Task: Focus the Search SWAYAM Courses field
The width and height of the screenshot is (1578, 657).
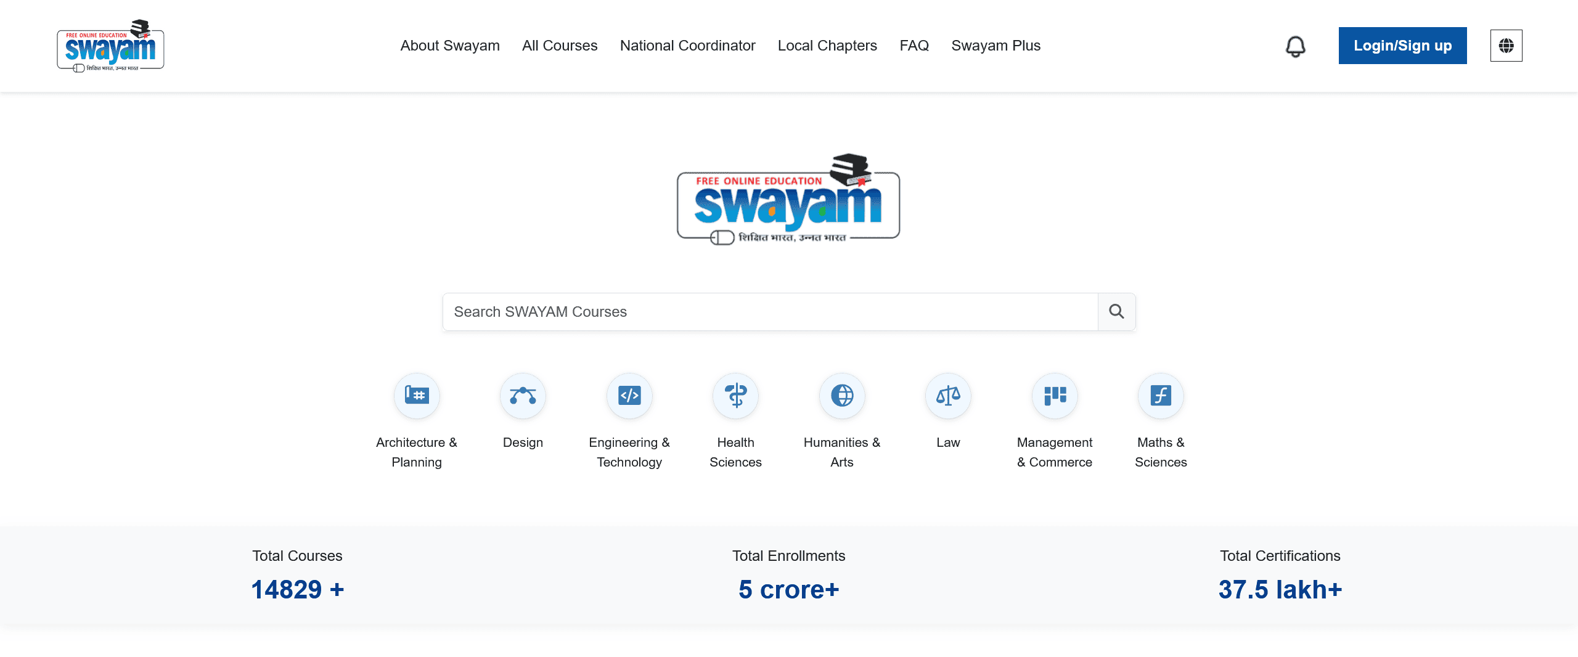Action: coord(771,312)
